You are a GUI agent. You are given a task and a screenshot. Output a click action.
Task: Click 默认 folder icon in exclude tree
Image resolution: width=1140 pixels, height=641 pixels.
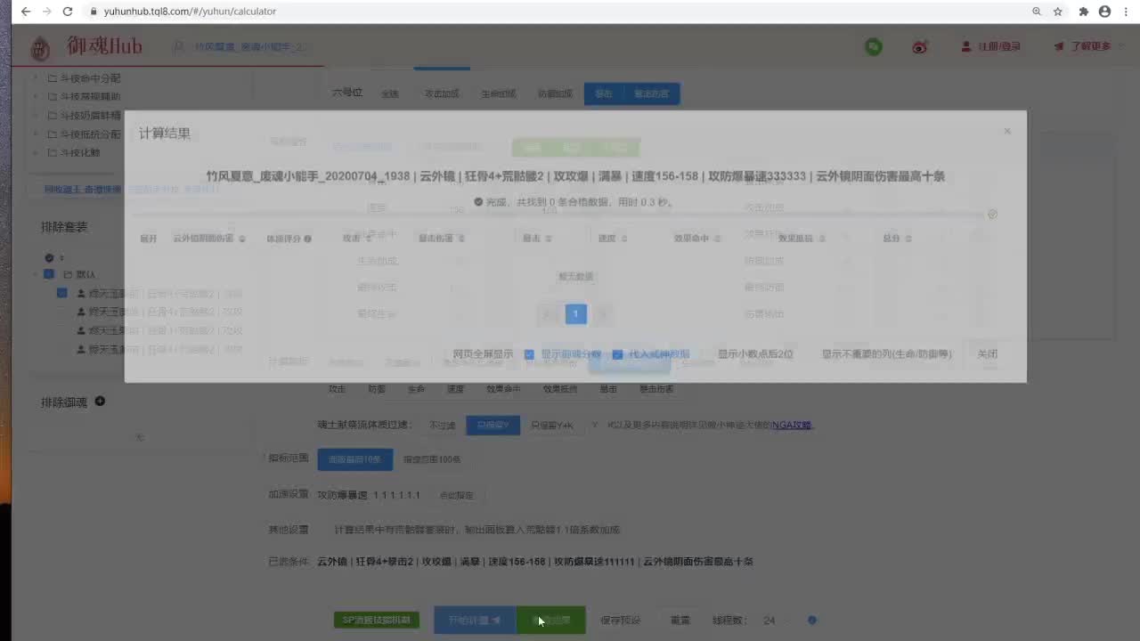click(x=68, y=274)
